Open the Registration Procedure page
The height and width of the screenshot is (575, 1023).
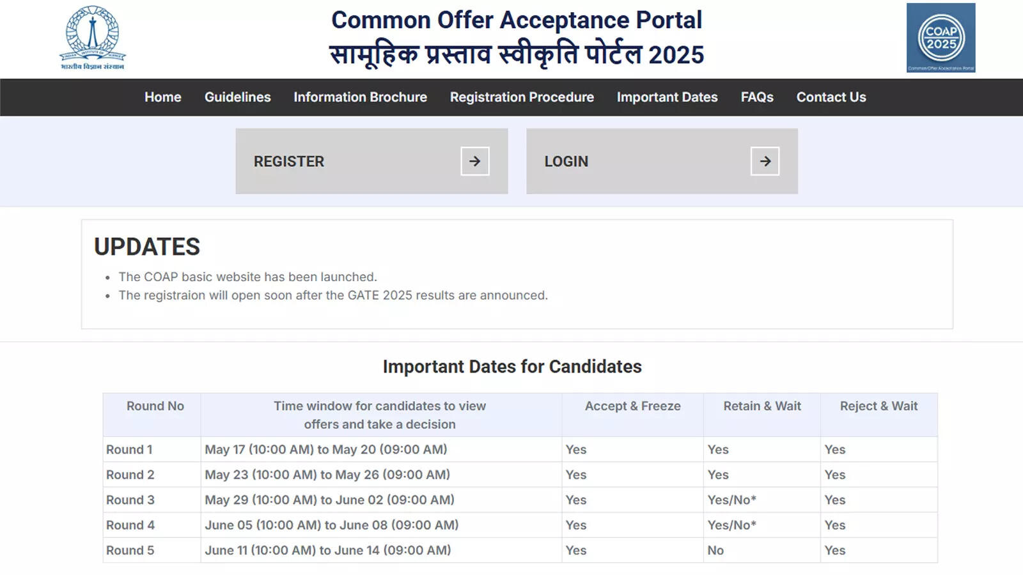click(522, 97)
